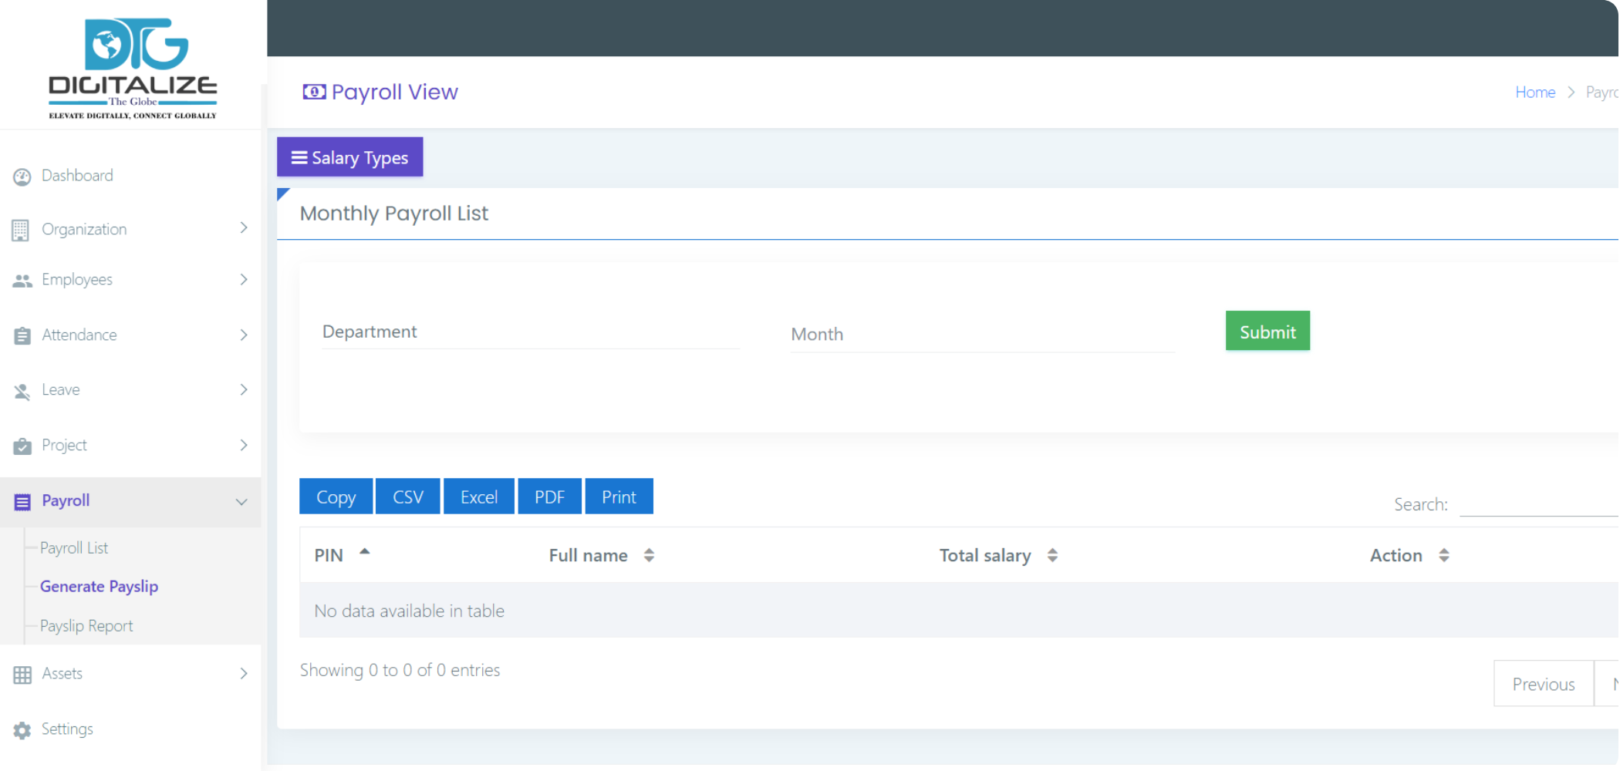Open the Dashboard menu item
This screenshot has width=1620, height=771.
point(77,176)
